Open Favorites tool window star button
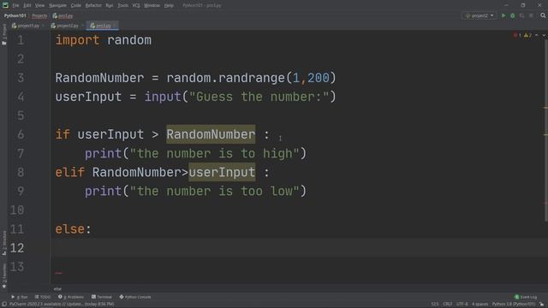The image size is (548, 308). (x=3, y=275)
